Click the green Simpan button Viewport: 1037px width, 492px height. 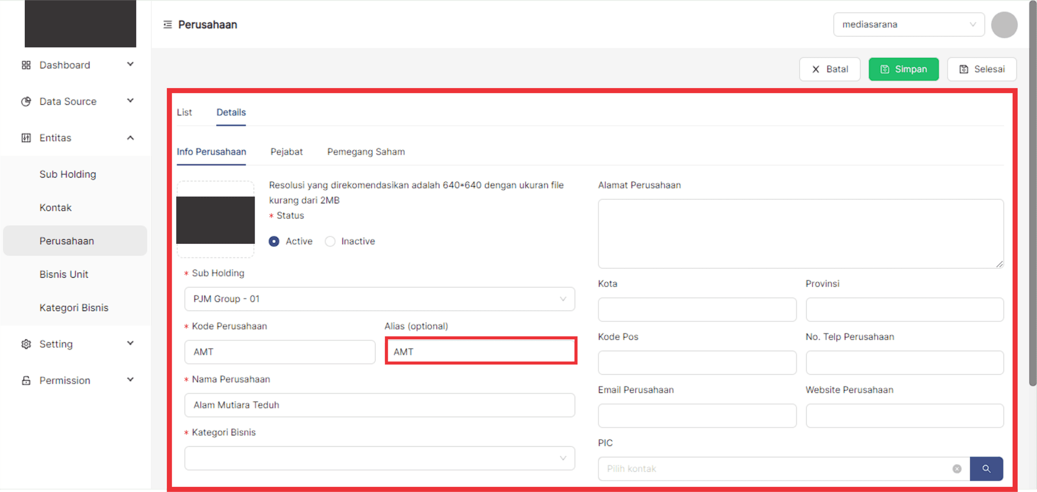pyautogui.click(x=903, y=69)
